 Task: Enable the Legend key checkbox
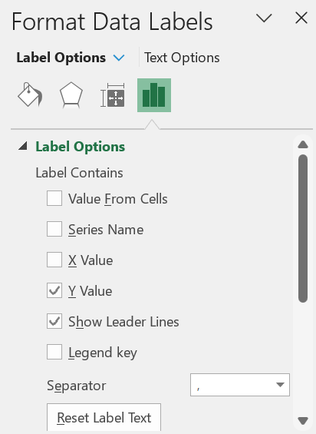pos(54,352)
